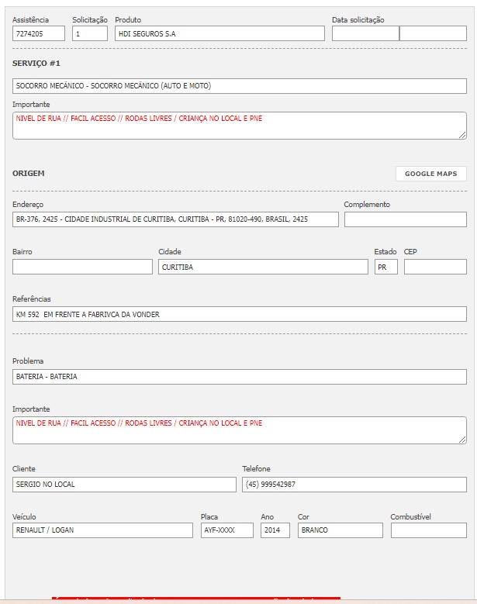The image size is (477, 604).
Task: Select the empty CEP field
Action: pyautogui.click(x=435, y=267)
